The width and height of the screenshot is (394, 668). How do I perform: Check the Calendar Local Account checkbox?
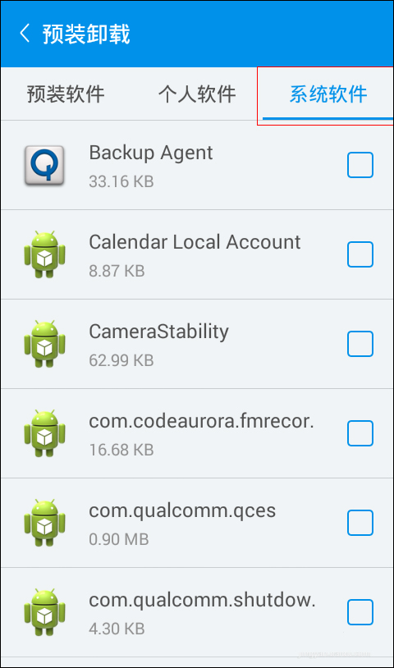[x=360, y=254]
